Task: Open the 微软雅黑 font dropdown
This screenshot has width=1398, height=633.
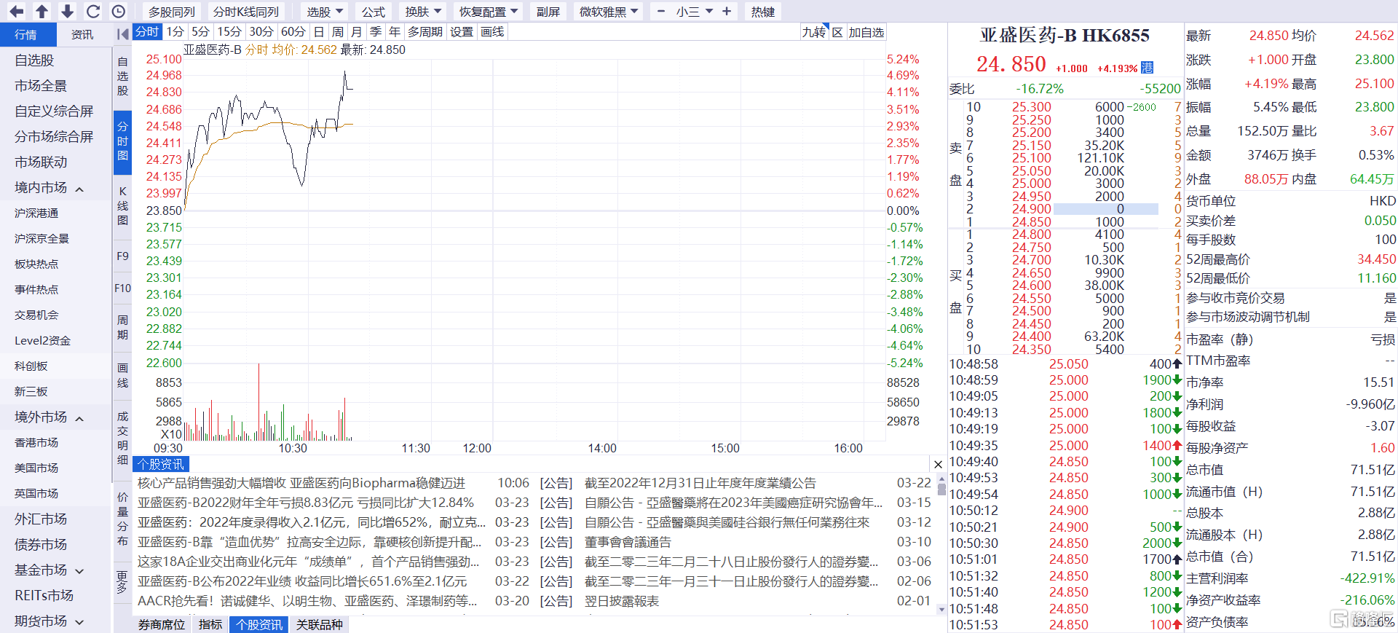Action: coord(609,12)
